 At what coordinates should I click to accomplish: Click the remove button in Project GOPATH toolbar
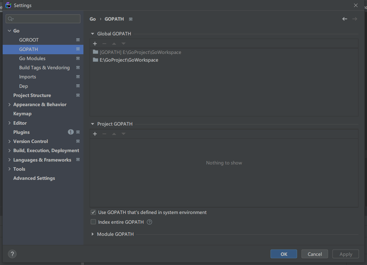click(104, 134)
